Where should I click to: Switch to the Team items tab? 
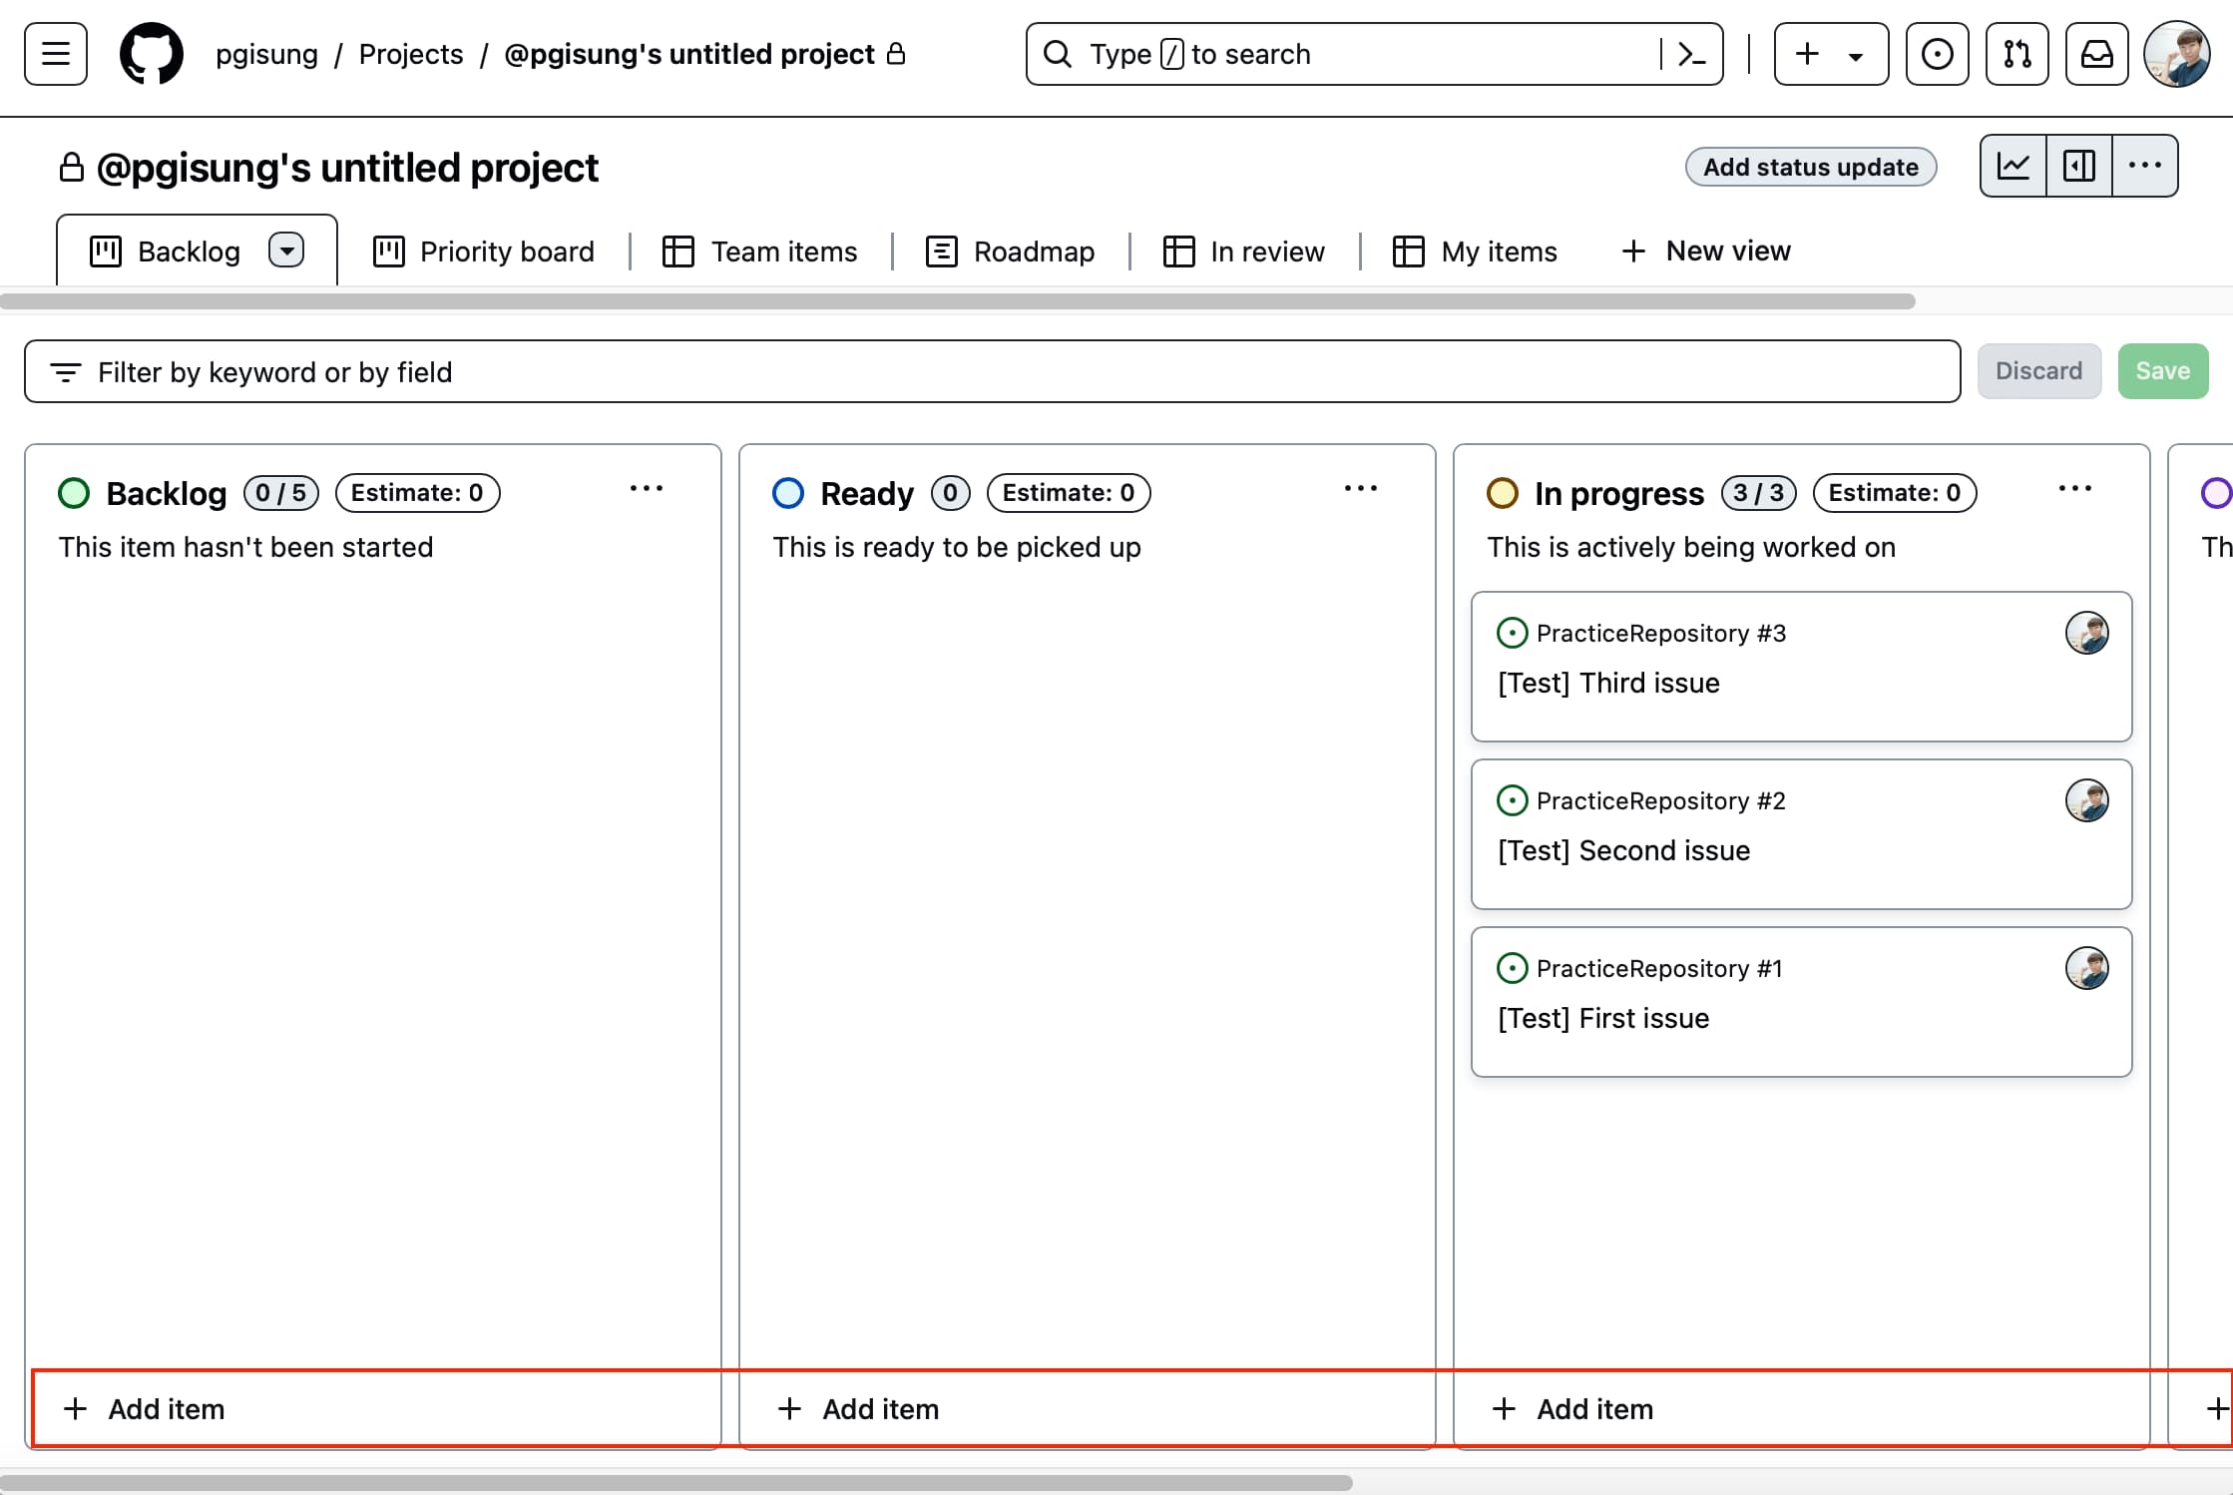(760, 251)
